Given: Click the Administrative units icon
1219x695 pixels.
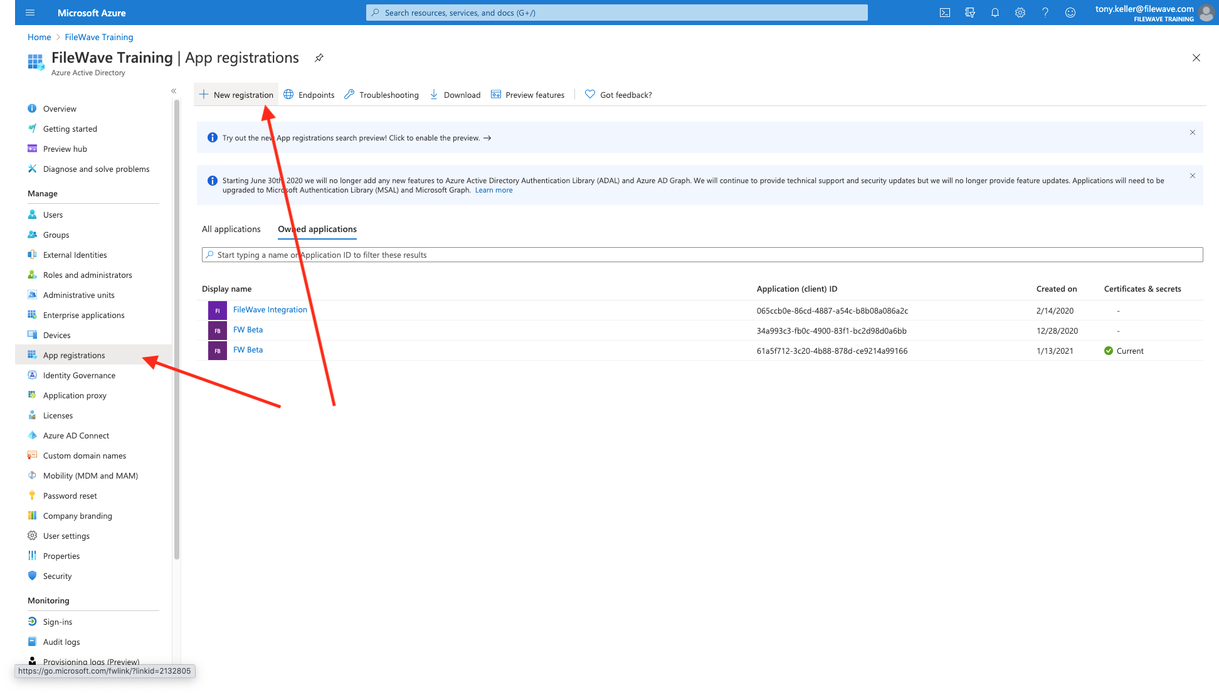Looking at the screenshot, I should click(32, 295).
